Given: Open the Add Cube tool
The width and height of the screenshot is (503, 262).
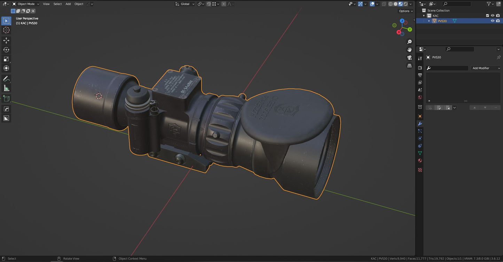Looking at the screenshot, I should (x=6, y=98).
